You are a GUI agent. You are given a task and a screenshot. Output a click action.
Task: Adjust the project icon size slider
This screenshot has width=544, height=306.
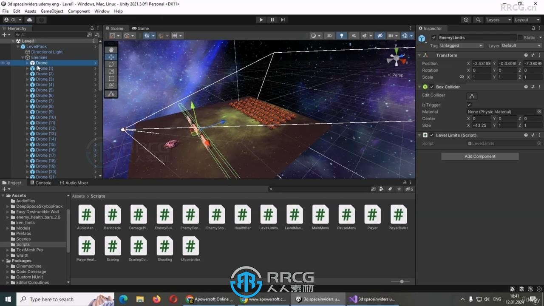(402, 281)
